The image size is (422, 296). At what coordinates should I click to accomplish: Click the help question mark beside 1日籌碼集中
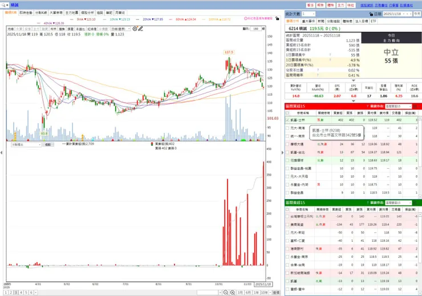click(330, 55)
